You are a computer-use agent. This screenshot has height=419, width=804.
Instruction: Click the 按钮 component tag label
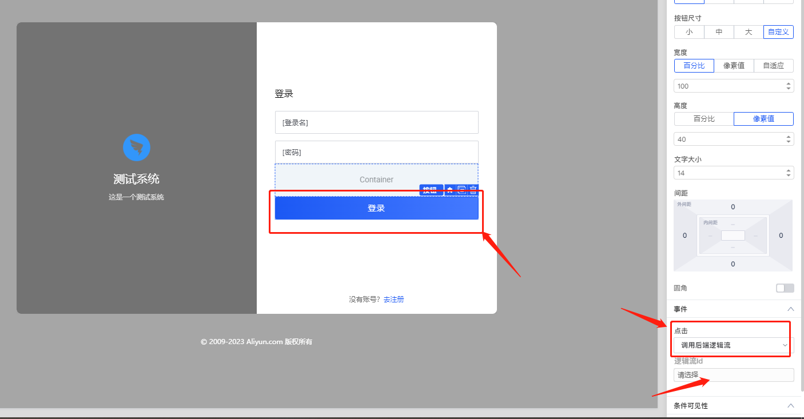coord(432,190)
